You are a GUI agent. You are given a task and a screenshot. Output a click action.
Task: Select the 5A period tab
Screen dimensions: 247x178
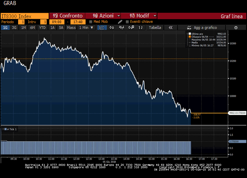61,28
